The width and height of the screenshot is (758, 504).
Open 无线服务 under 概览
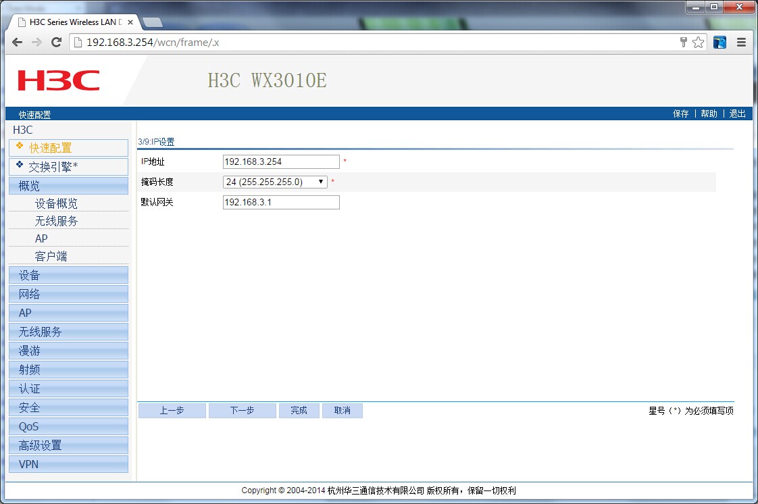[x=56, y=221]
